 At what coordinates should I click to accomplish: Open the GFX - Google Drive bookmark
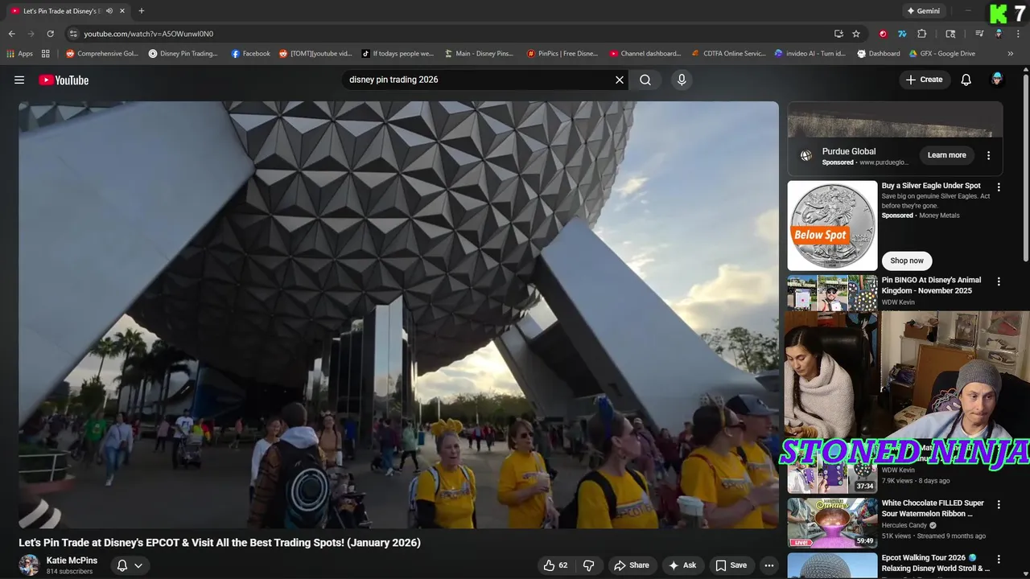click(x=942, y=54)
